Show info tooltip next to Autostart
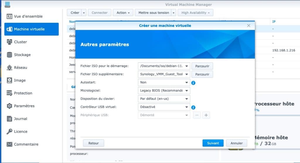The width and height of the screenshot is (300, 163). point(193,83)
